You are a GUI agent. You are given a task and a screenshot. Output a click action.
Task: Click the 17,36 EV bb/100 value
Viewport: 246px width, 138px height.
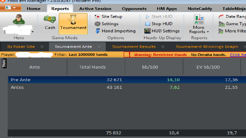(x=231, y=80)
